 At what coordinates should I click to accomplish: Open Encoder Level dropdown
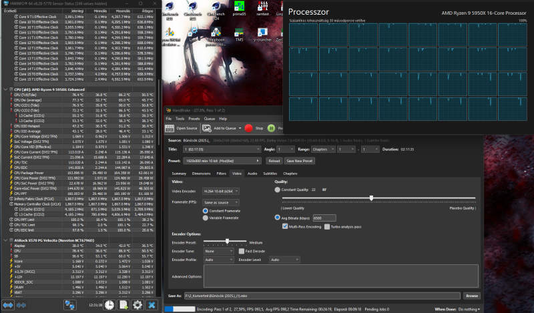pyautogui.click(x=284, y=260)
